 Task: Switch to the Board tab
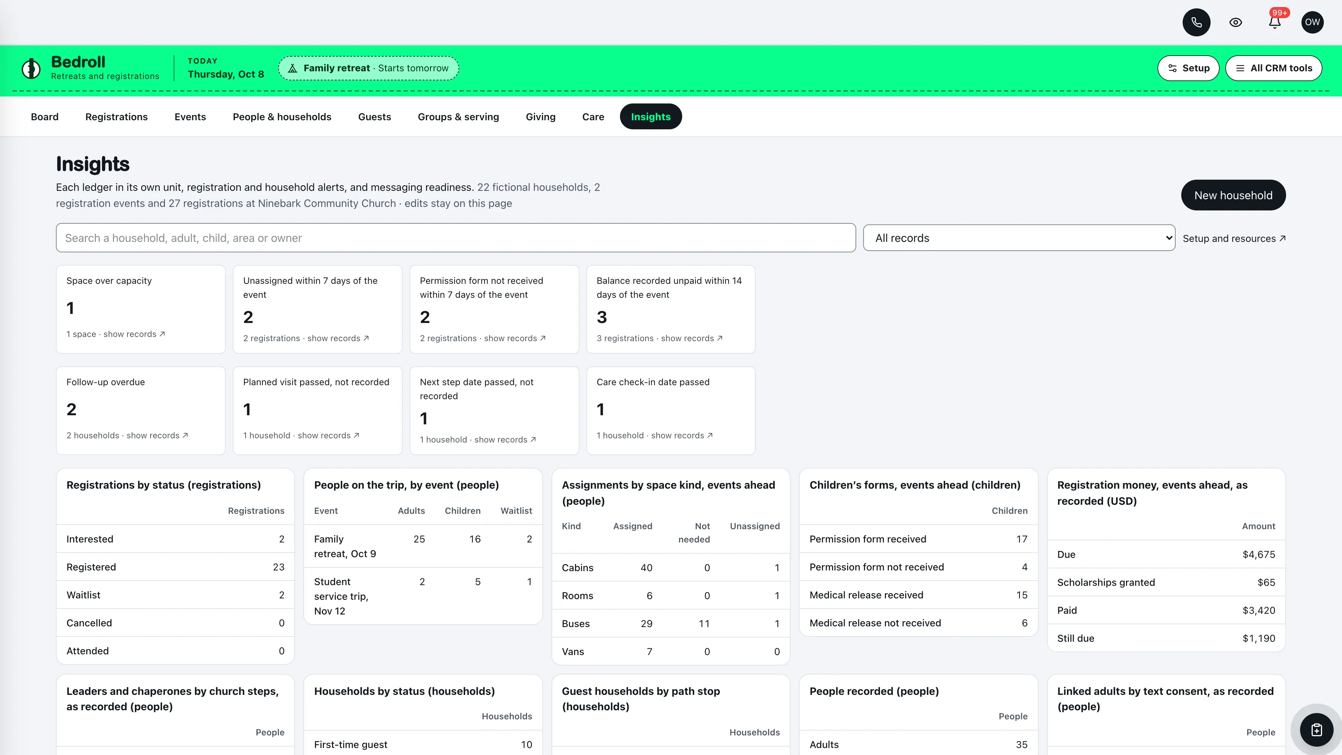click(45, 117)
